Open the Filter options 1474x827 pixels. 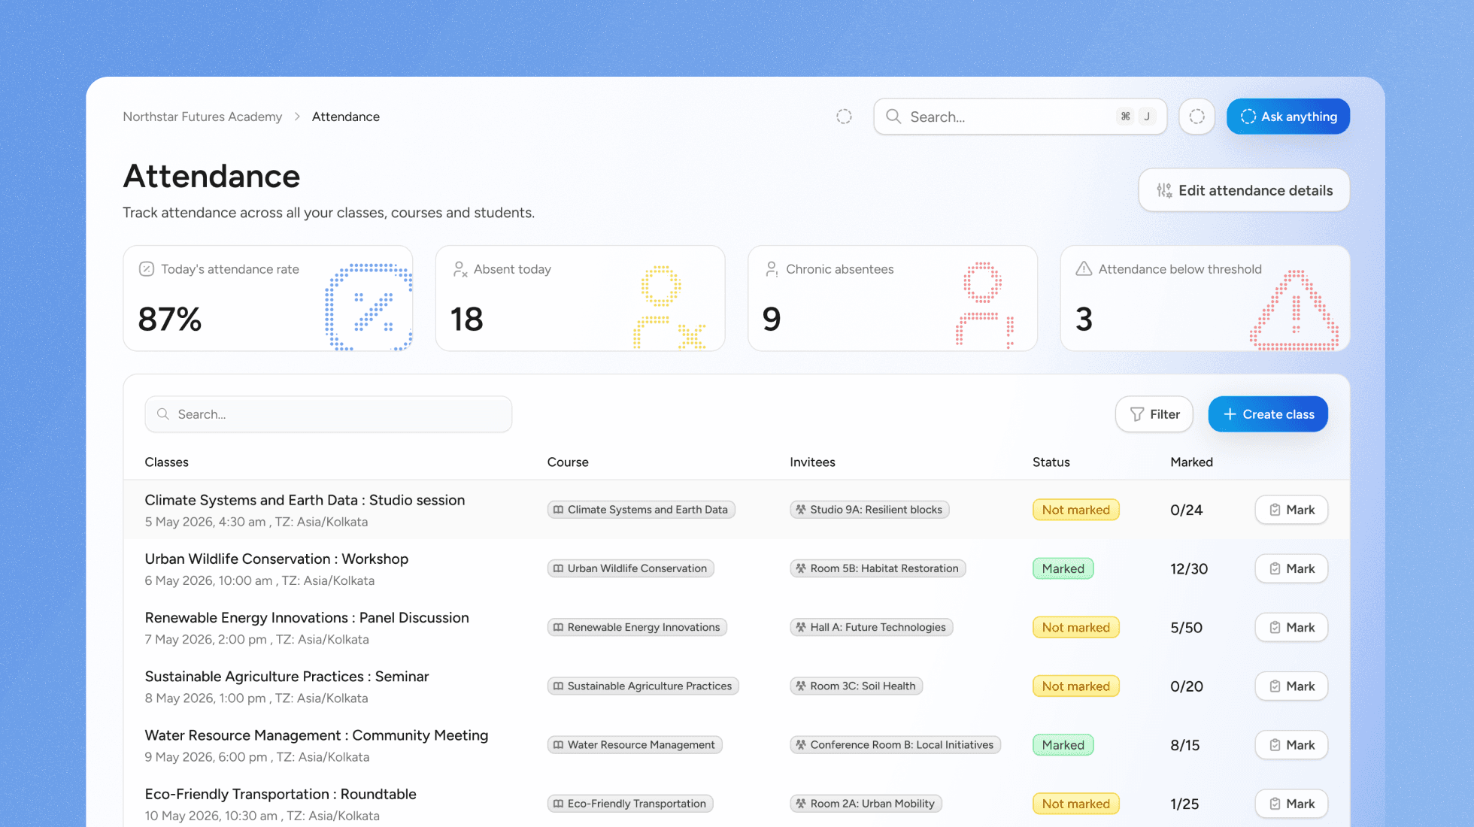(x=1154, y=414)
